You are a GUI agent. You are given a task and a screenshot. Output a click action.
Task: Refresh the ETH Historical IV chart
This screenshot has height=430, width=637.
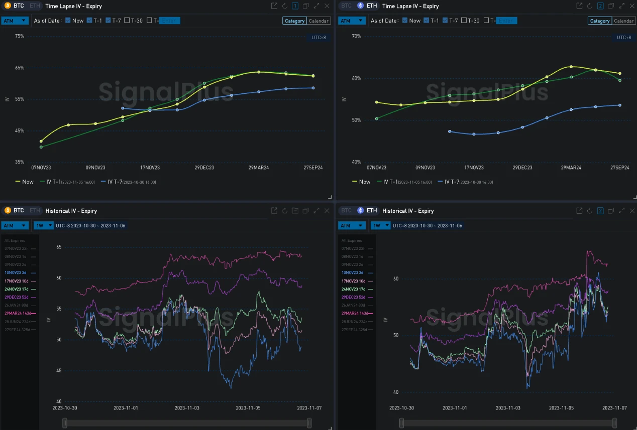tap(590, 211)
